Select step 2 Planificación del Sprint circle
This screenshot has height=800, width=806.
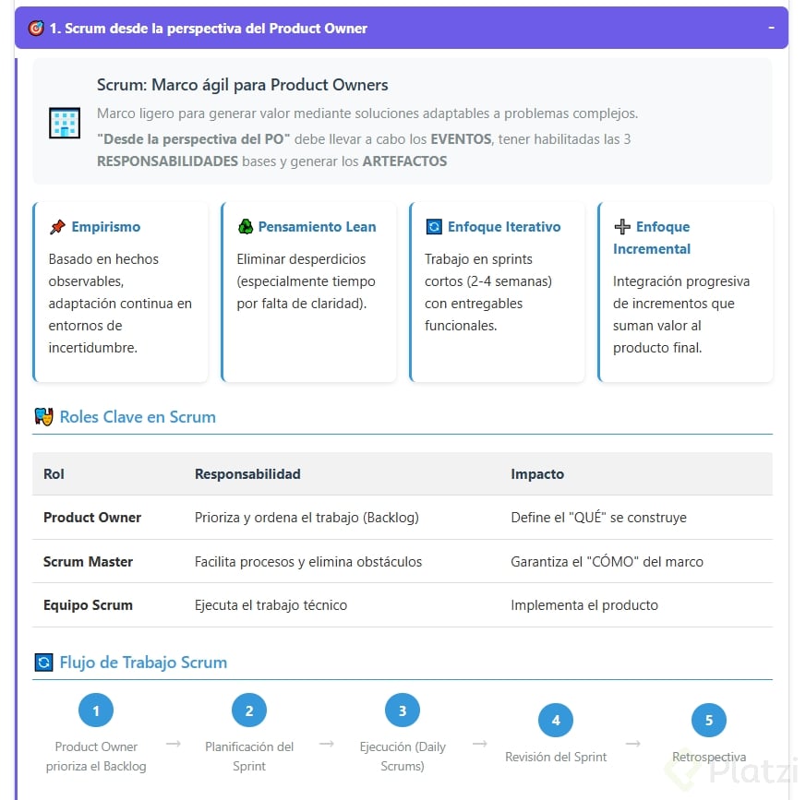click(249, 710)
